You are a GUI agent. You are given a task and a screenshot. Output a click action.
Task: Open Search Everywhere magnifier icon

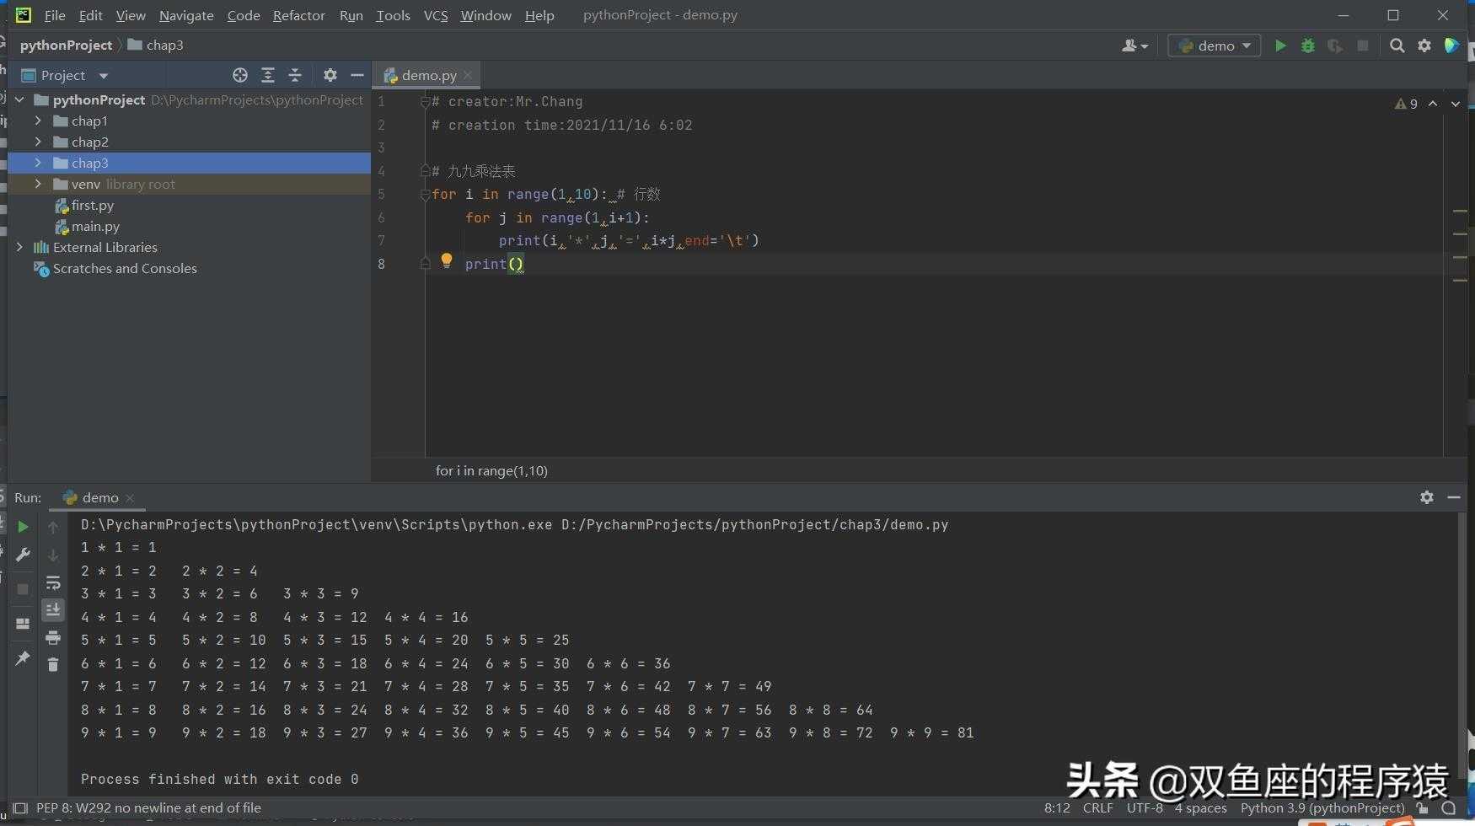pos(1397,46)
